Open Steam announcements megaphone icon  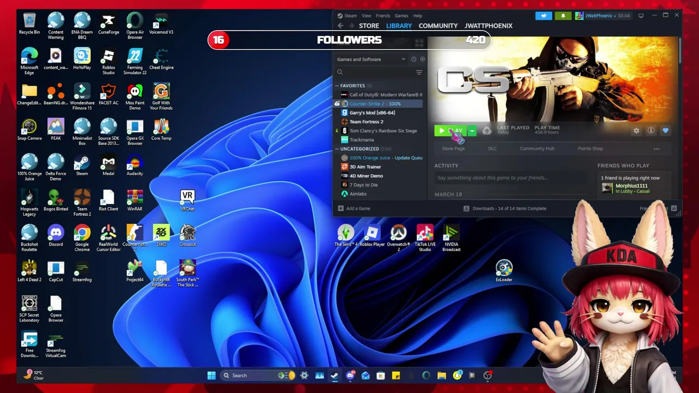543,15
